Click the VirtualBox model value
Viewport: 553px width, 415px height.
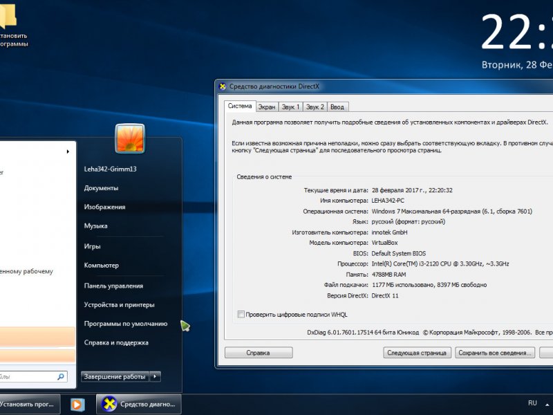click(384, 243)
